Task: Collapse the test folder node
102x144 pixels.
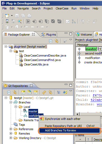Action: [x=11, y=51]
